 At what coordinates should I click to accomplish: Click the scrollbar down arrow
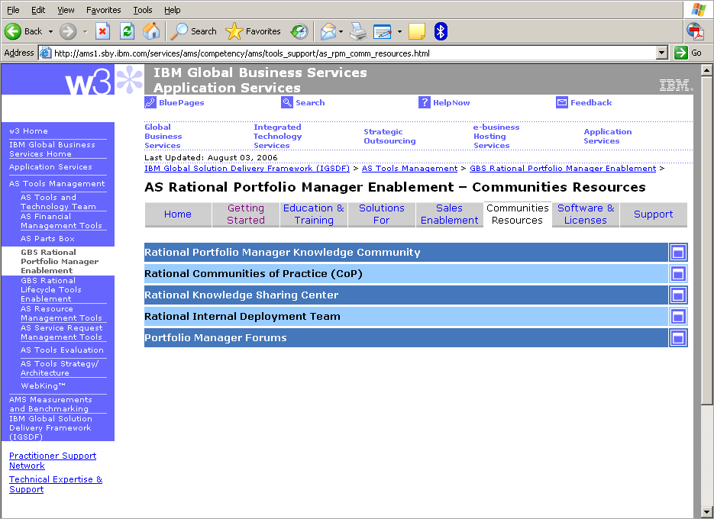tap(706, 511)
